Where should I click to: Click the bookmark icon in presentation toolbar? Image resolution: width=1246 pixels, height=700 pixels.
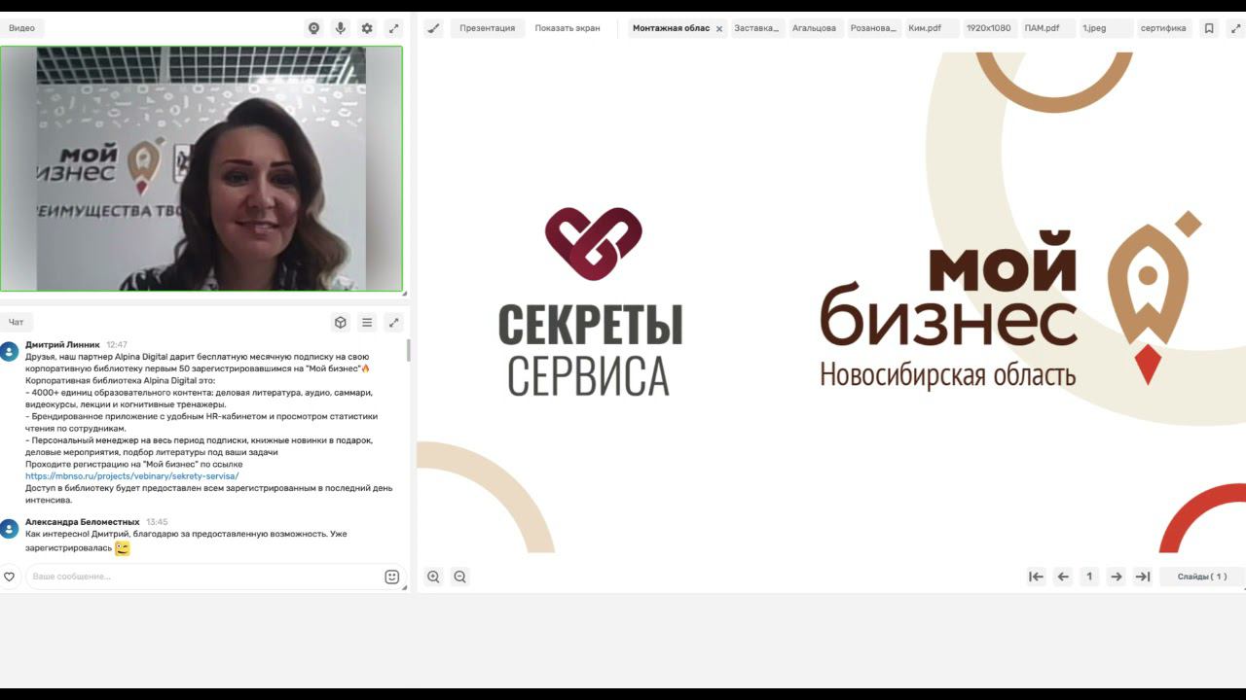pyautogui.click(x=1209, y=28)
